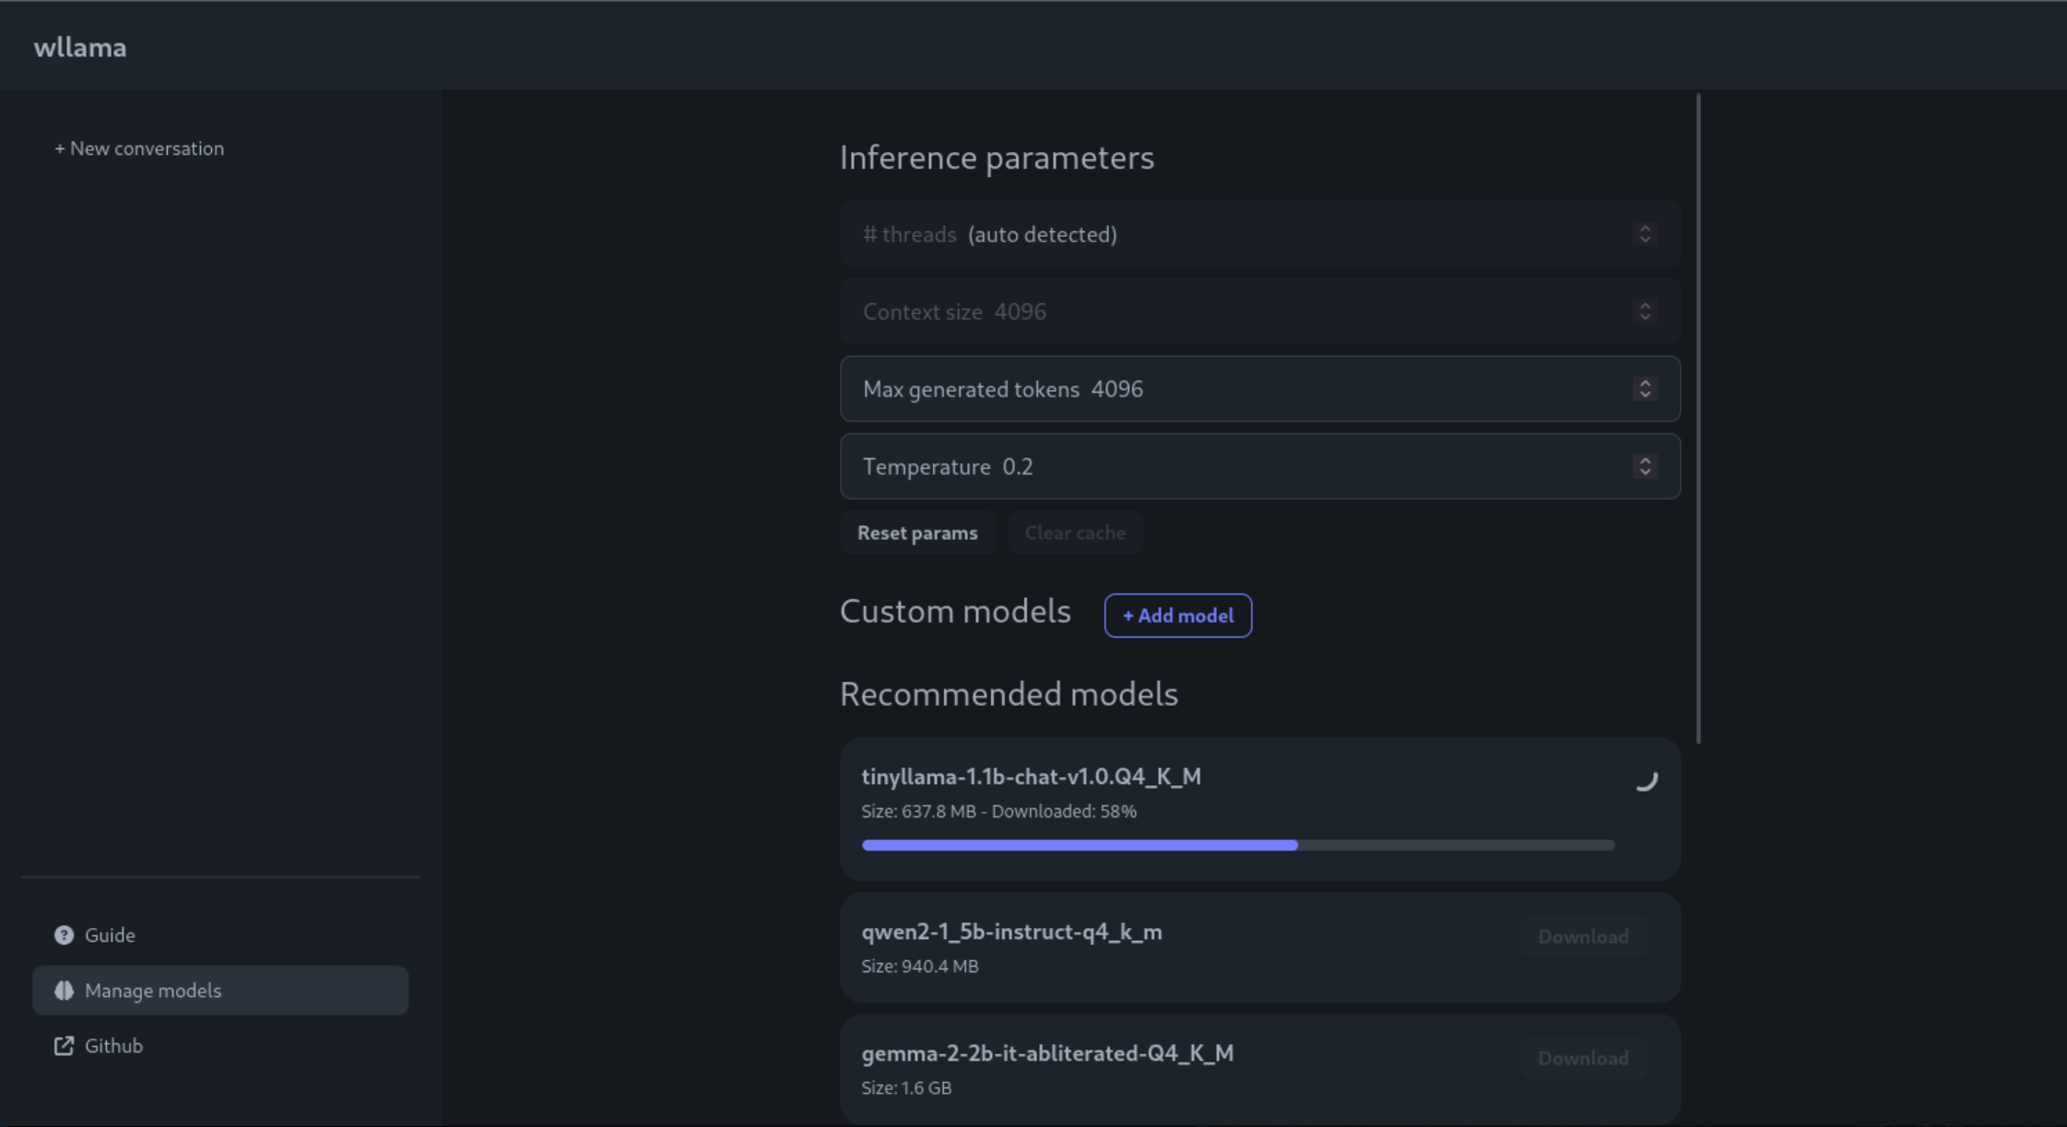Open the Github link
This screenshot has width=2067, height=1127.
[x=113, y=1045]
